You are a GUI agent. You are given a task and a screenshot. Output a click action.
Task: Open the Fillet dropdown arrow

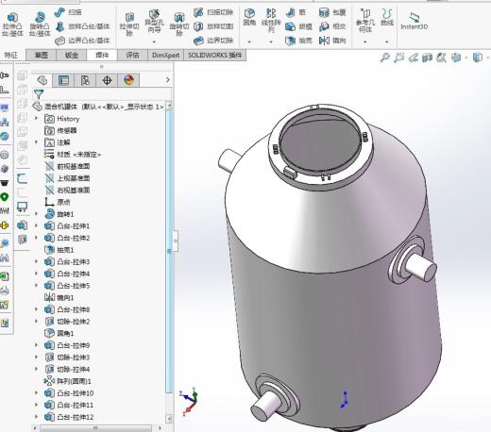[249, 42]
